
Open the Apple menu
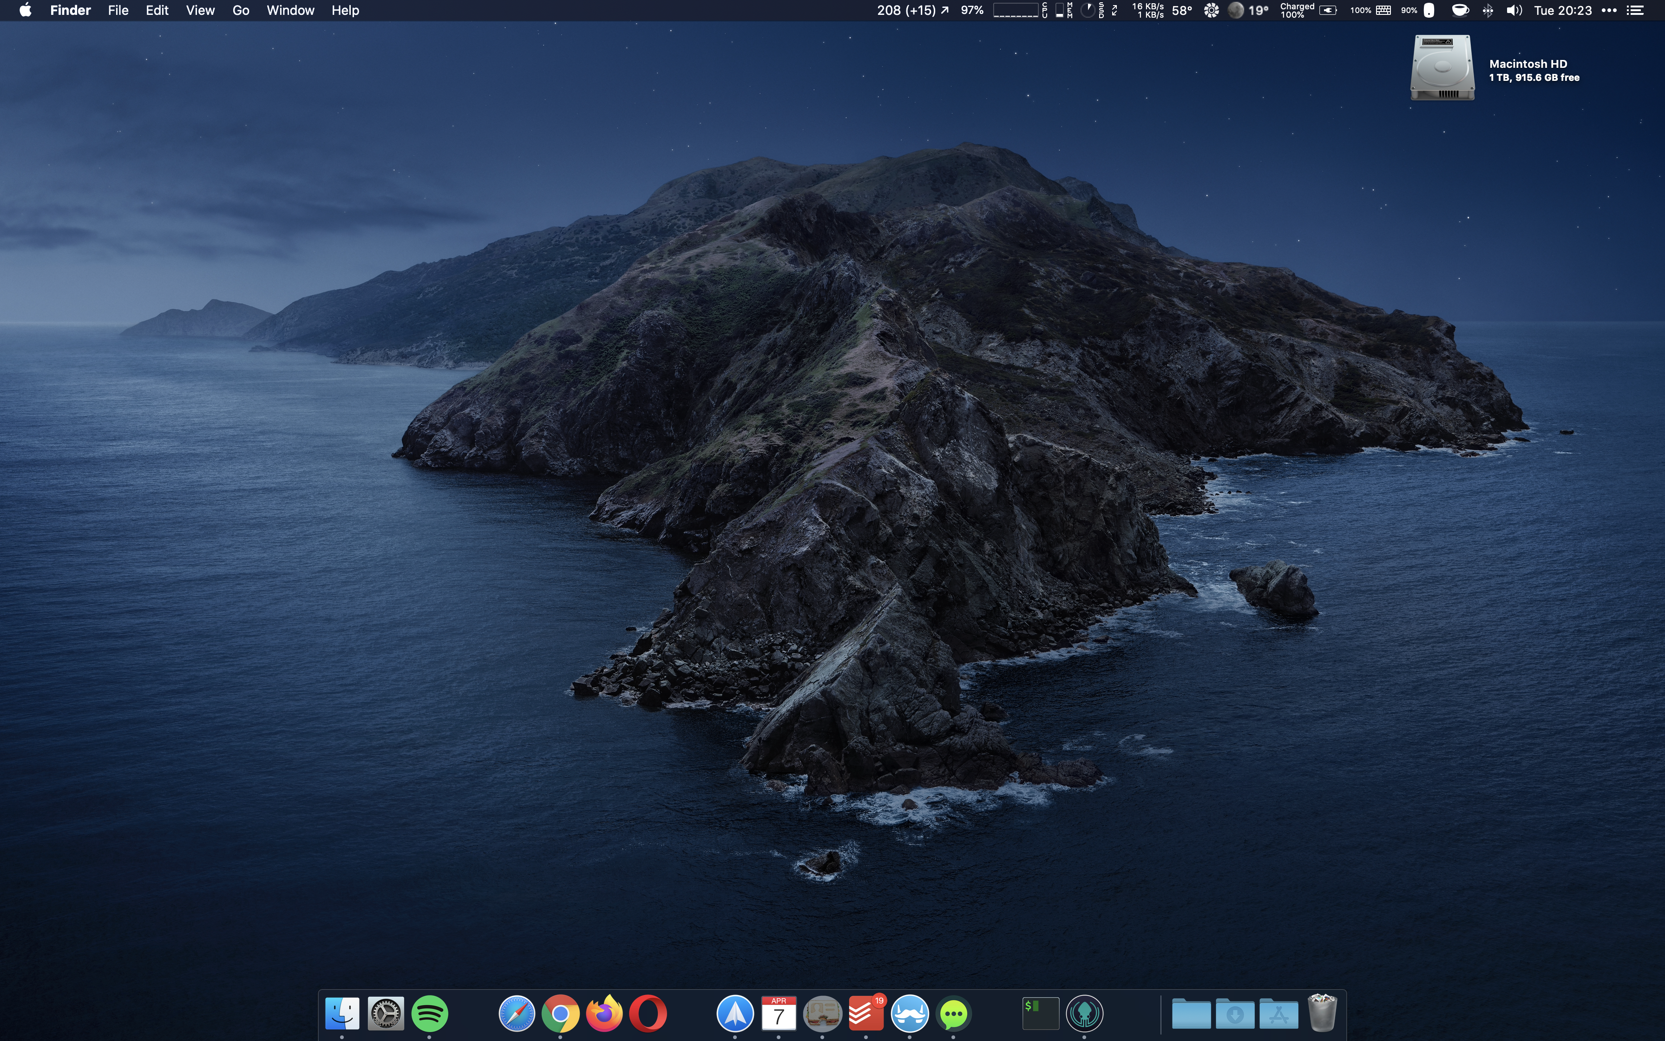[x=26, y=10]
